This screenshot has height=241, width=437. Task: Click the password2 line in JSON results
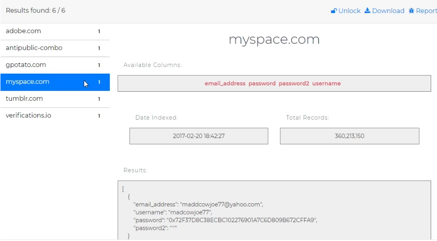155,228
